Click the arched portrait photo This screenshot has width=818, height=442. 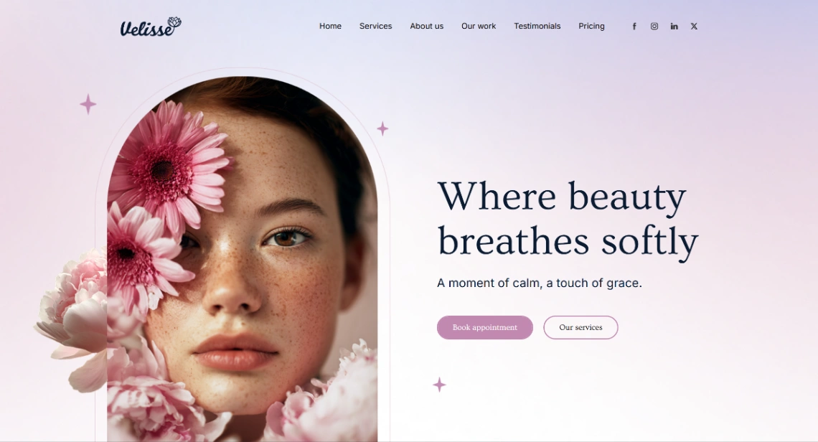click(242, 259)
